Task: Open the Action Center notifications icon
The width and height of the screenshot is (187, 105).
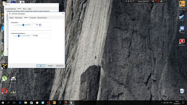Action: [183, 103]
